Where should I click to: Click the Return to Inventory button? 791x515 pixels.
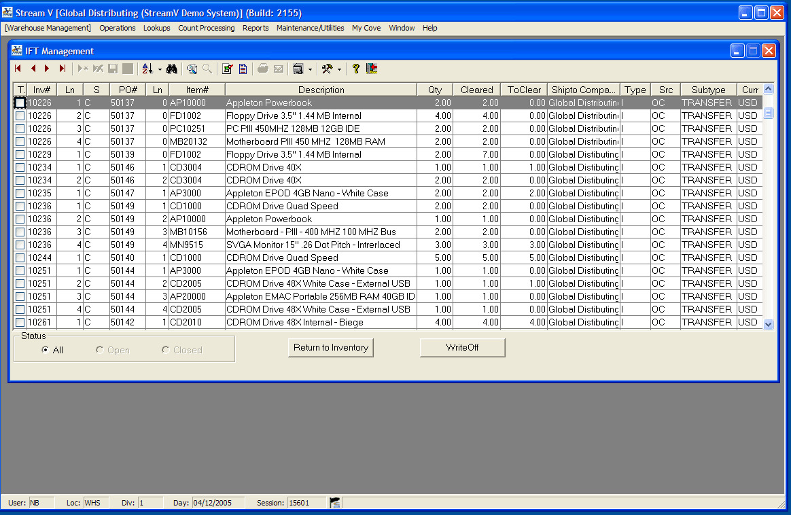pos(331,348)
